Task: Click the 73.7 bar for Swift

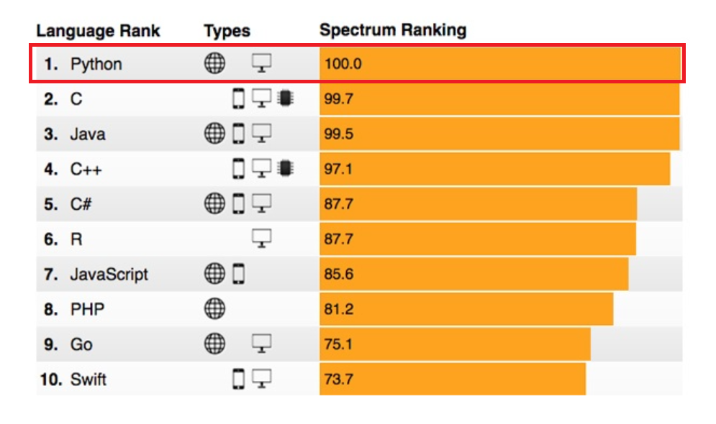Action: coord(453,379)
